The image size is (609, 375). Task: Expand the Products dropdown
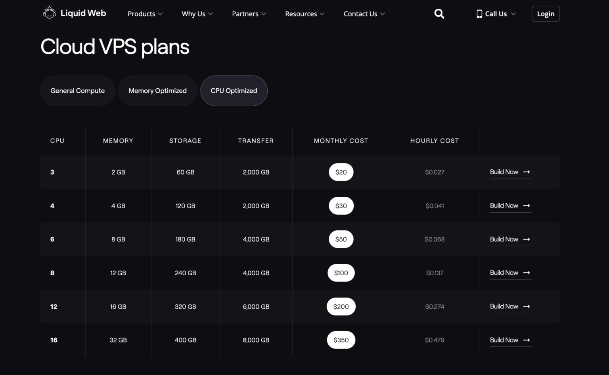pos(145,13)
